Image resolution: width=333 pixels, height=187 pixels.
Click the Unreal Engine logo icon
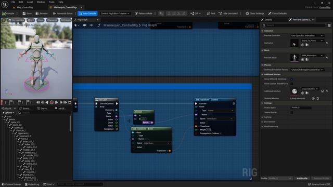[x=5, y=4]
